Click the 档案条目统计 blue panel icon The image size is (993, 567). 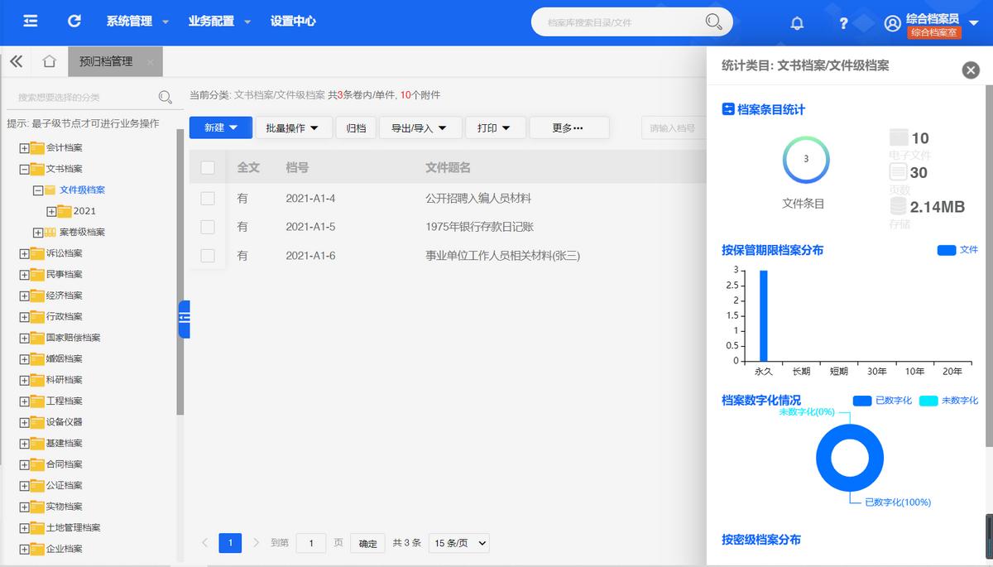point(729,109)
